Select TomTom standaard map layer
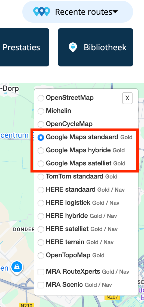Screen dimensions: 144x307 click(41, 177)
